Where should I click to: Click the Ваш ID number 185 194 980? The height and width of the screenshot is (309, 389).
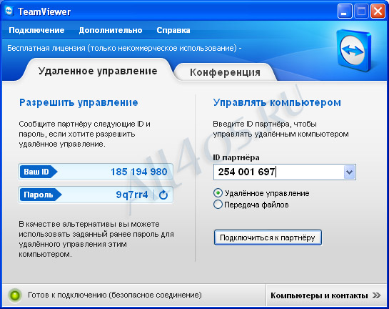[x=139, y=172]
